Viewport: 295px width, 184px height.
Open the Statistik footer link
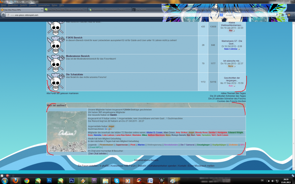pos(142,166)
